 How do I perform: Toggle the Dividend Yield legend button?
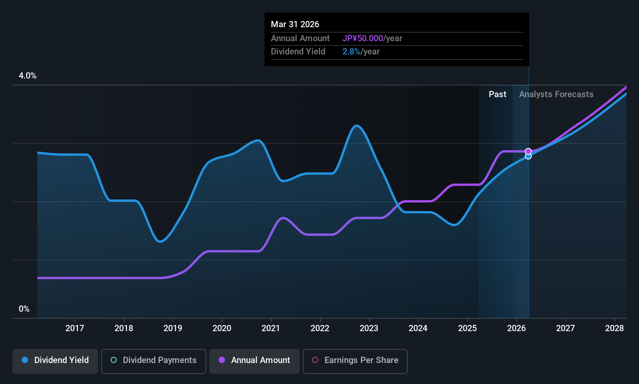coord(55,361)
